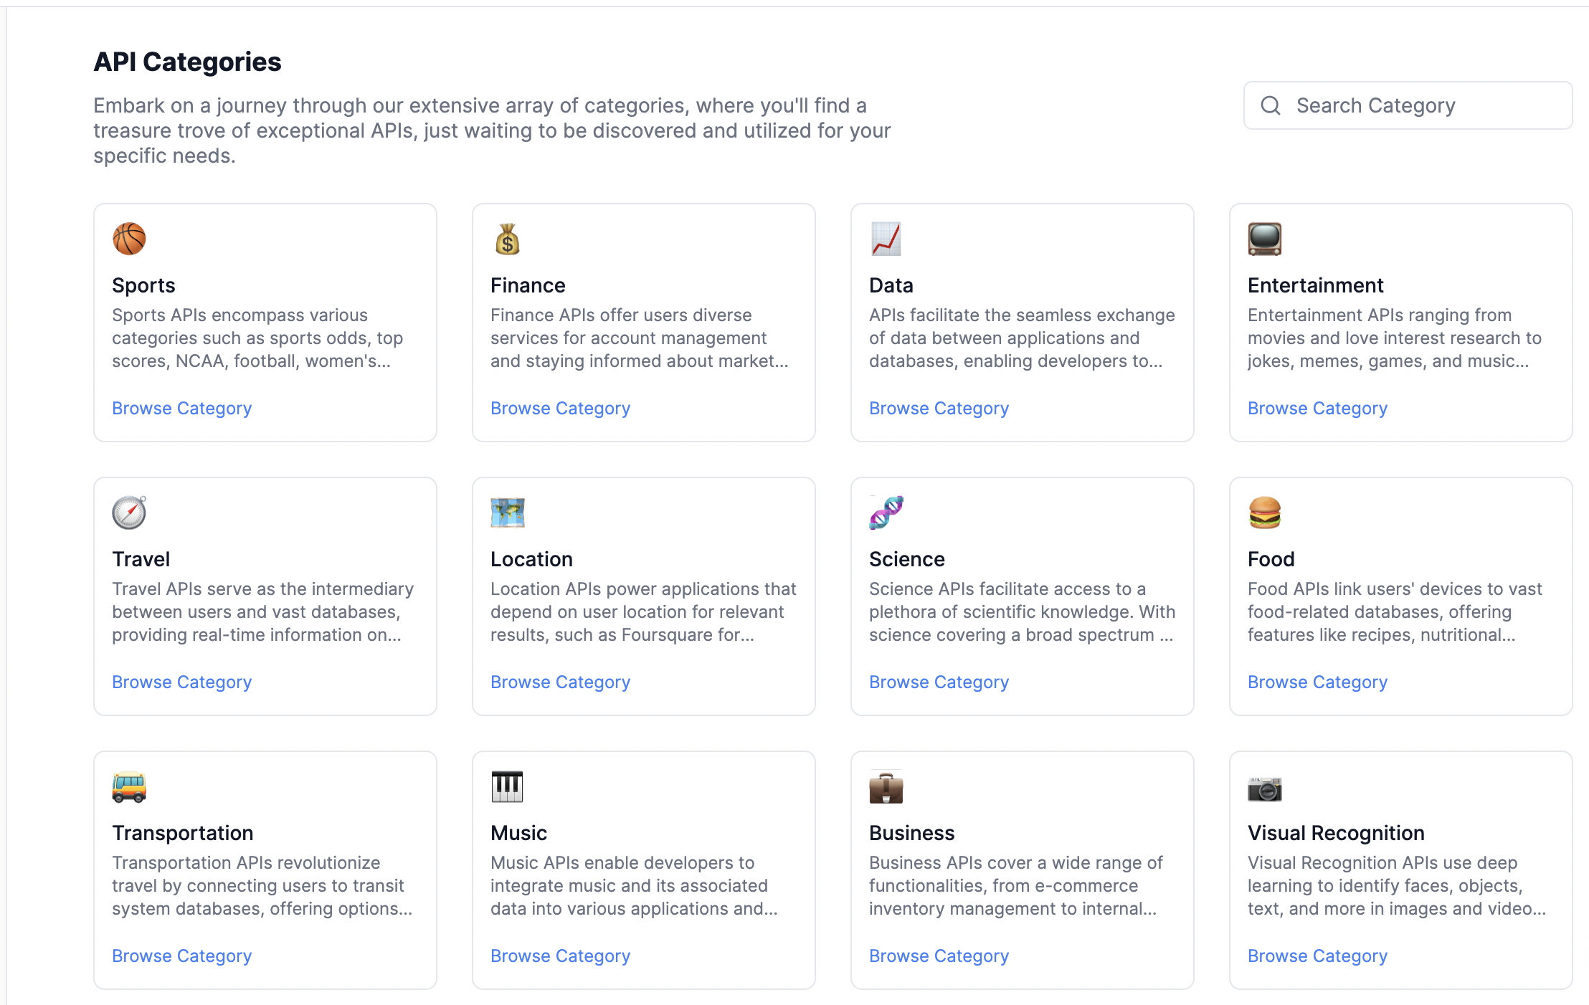Click the compass icon on the Travel card

click(129, 513)
